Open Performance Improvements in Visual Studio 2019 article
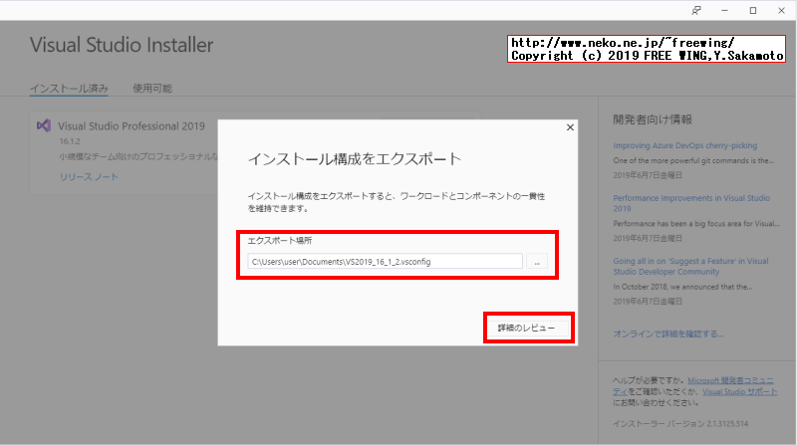This screenshot has width=797, height=445. tap(691, 203)
